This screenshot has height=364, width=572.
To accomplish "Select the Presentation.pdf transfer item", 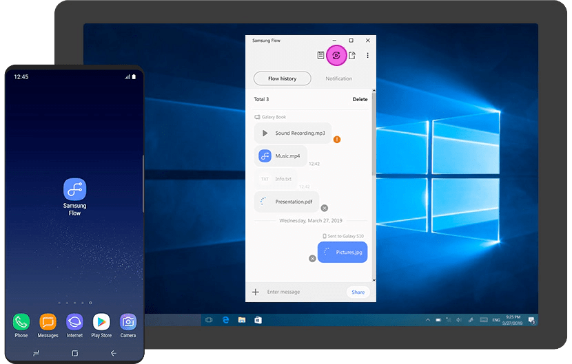I will click(x=287, y=202).
